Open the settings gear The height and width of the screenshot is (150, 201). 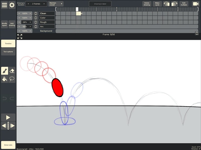pos(12,5)
